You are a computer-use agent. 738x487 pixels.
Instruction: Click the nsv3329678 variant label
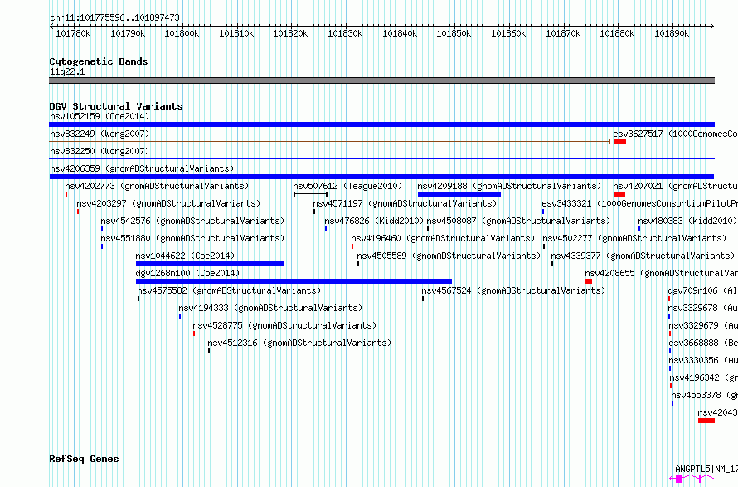702,308
